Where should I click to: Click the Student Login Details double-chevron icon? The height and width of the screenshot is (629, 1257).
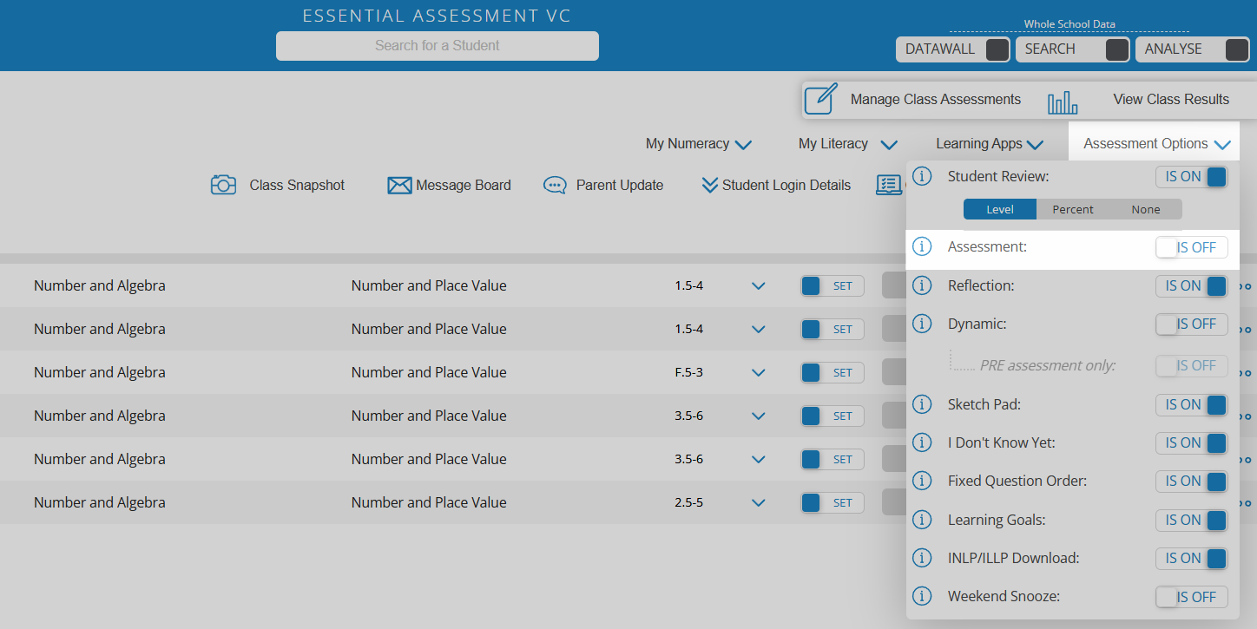[710, 185]
